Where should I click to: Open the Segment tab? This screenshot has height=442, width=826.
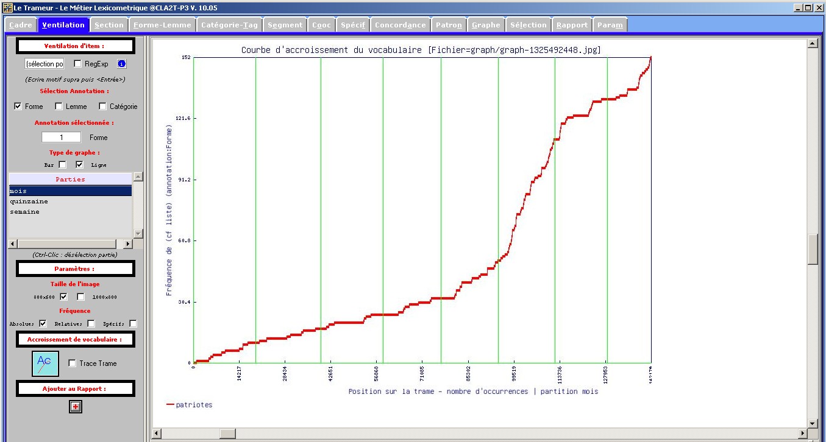(x=285, y=24)
